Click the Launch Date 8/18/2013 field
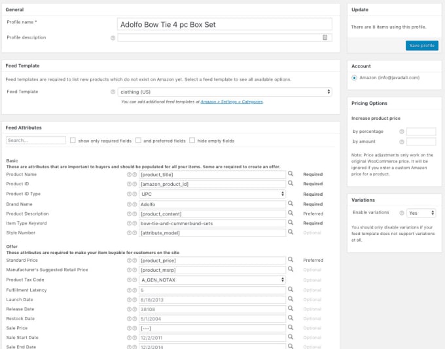The width and height of the screenshot is (445, 349). click(212, 300)
